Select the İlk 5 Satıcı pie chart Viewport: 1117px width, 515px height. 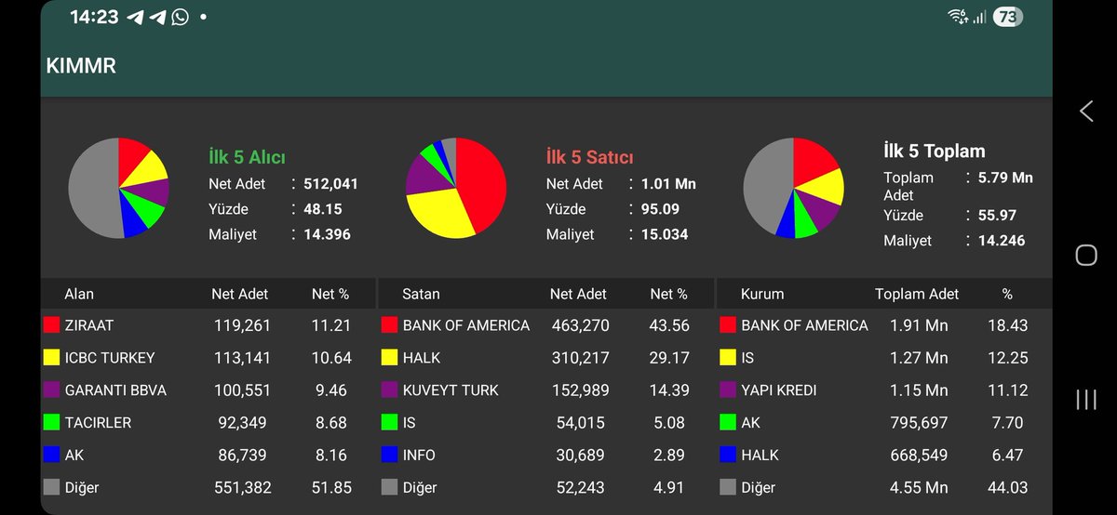click(x=456, y=188)
